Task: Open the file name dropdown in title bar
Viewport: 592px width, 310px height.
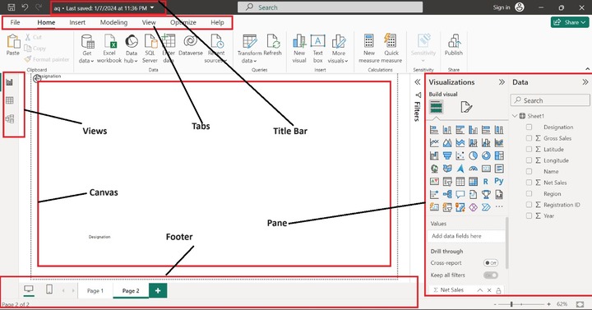Action: coord(152,7)
